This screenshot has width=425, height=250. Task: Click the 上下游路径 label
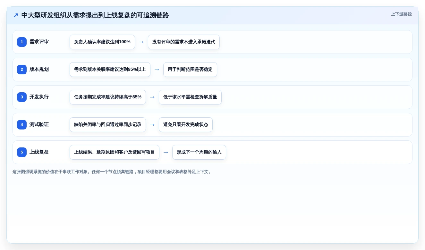(401, 14)
